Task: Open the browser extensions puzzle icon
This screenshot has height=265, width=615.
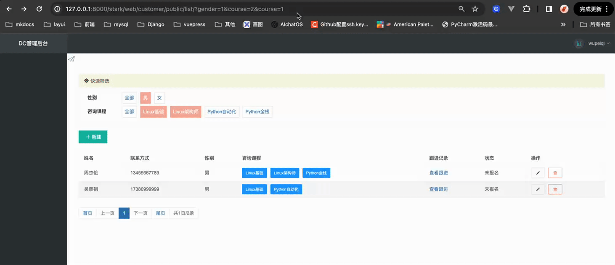Action: (527, 9)
